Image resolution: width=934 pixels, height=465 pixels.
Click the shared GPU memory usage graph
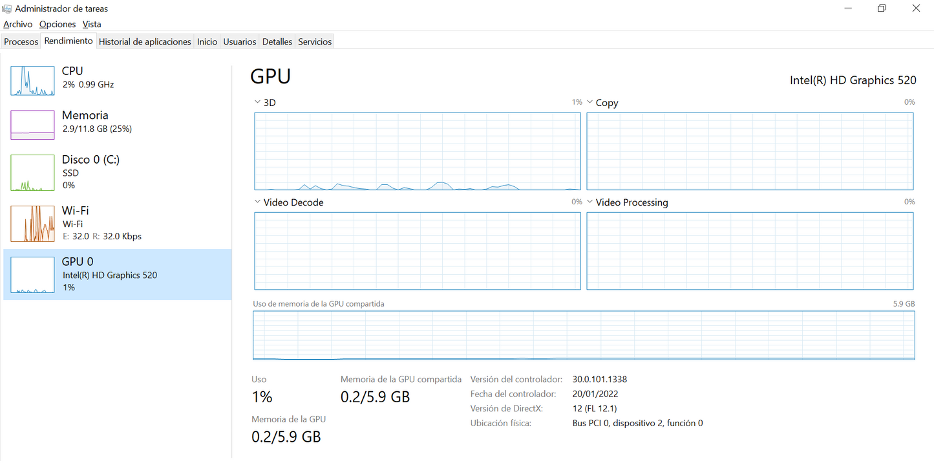pos(584,335)
